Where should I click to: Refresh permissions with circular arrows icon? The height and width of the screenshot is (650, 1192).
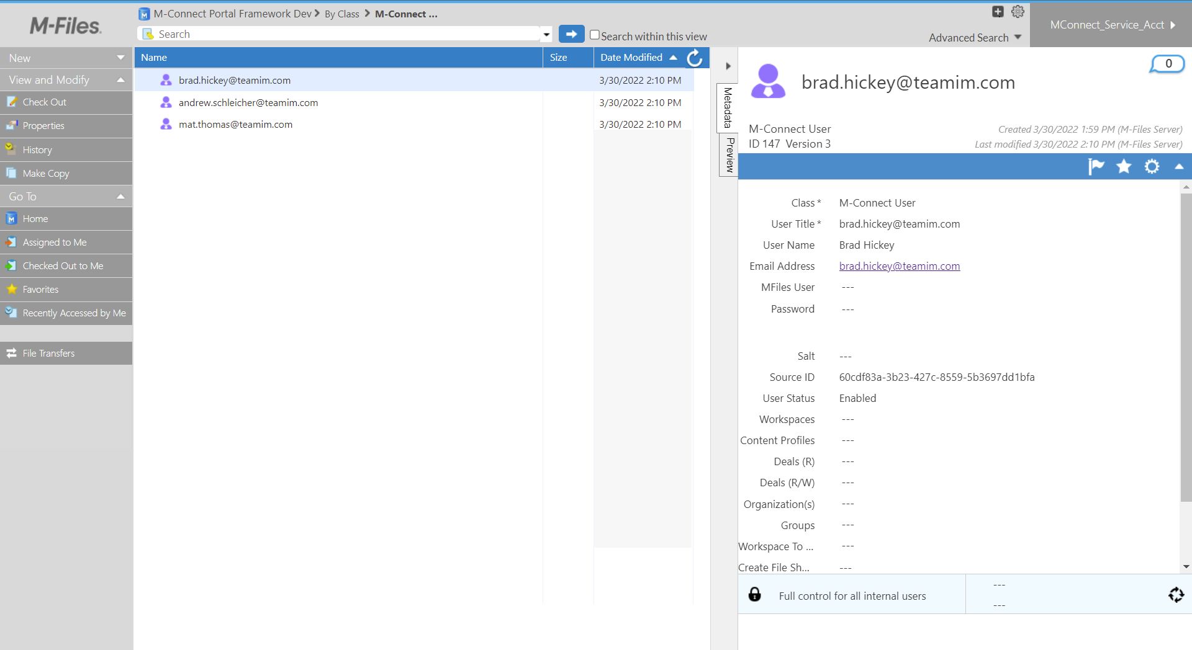1175,595
